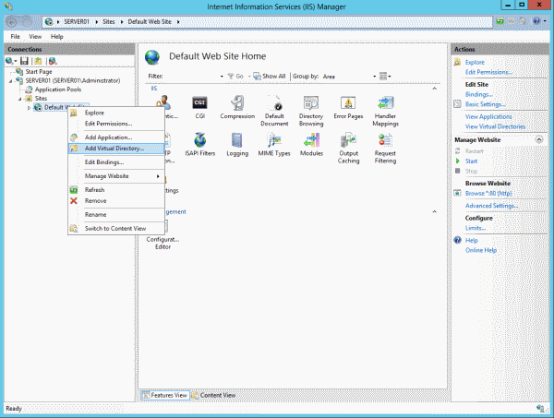Viewport: 554px width, 418px height.
Task: Open the File menu
Action: tap(15, 37)
